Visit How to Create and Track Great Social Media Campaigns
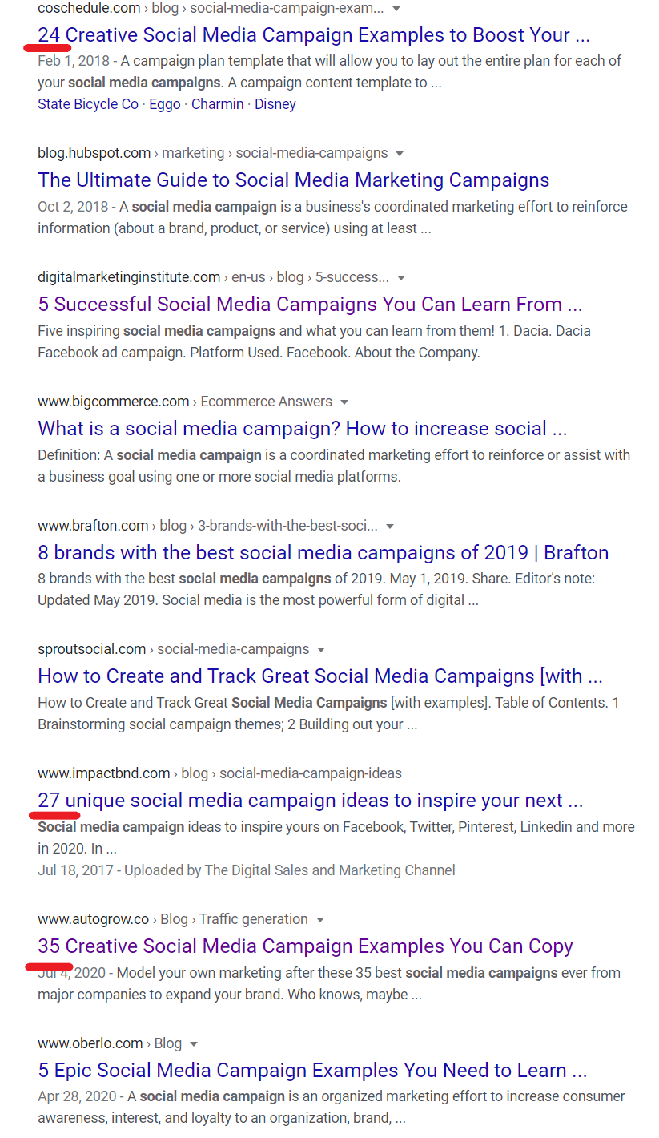659x1138 pixels. pyautogui.click(x=320, y=676)
